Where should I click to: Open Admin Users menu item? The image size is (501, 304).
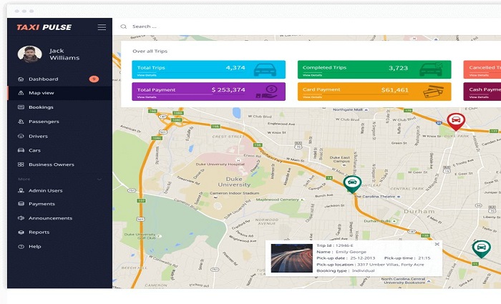pyautogui.click(x=59, y=191)
